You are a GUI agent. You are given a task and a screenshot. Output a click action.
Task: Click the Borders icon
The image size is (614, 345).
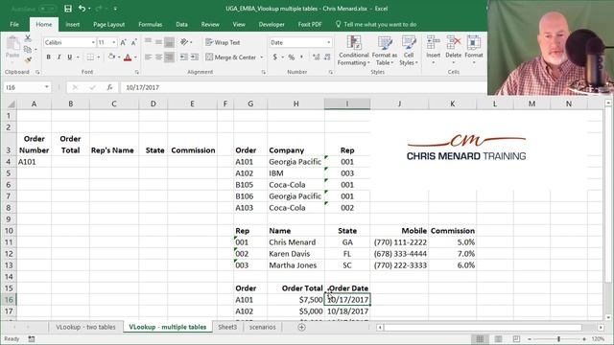coord(90,57)
